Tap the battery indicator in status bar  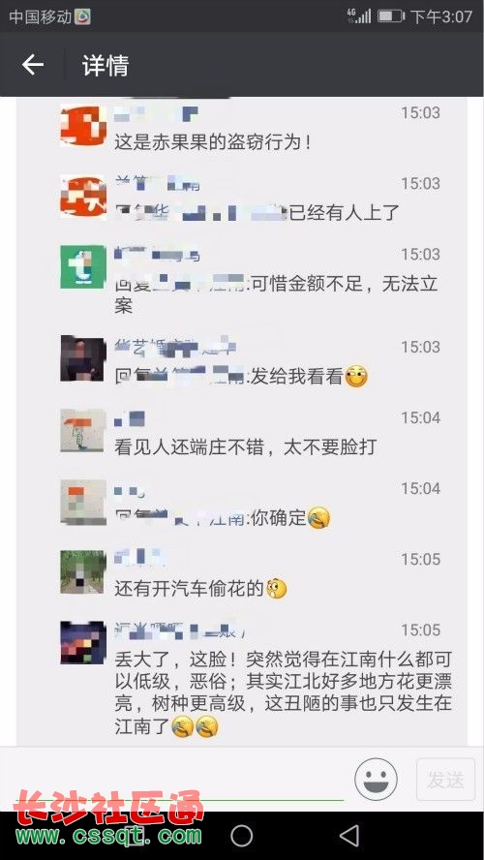coord(390,15)
